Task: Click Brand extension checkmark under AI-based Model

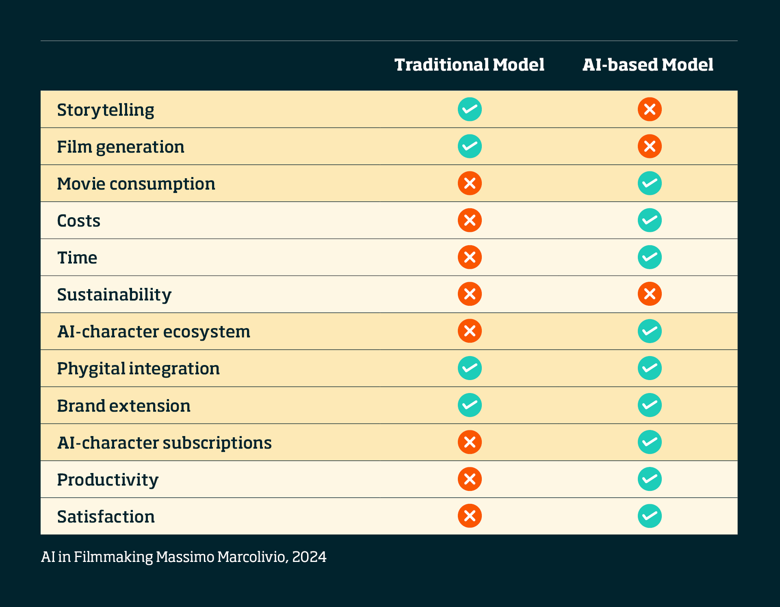Action: pos(650,405)
